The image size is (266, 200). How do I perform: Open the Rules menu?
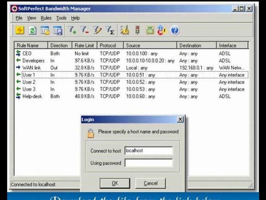[x=46, y=18]
